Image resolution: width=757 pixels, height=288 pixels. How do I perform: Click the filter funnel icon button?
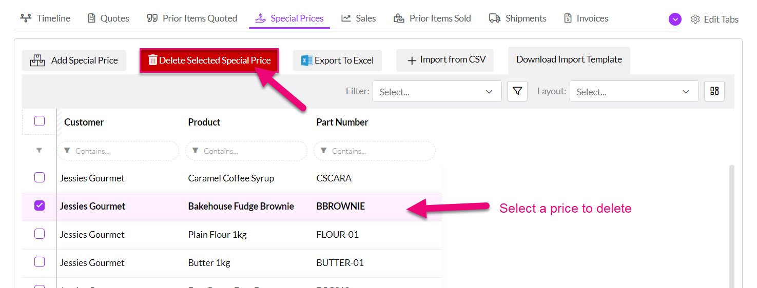[x=517, y=91]
